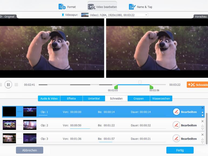Click Bearbeiten text for Clip 1
208x156 pixels.
[x=189, y=112]
